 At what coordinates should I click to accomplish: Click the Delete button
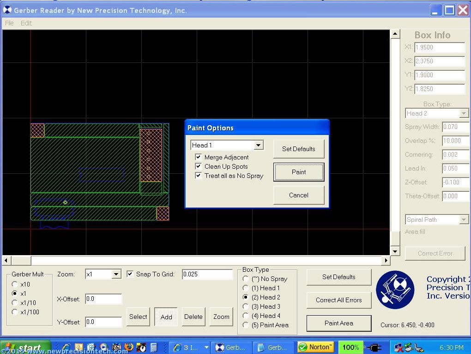point(193,317)
